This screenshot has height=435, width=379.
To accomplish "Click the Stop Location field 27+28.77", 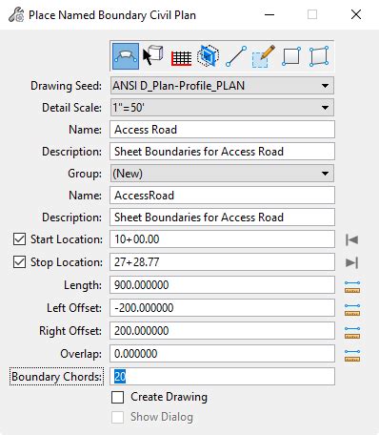I will click(x=222, y=262).
